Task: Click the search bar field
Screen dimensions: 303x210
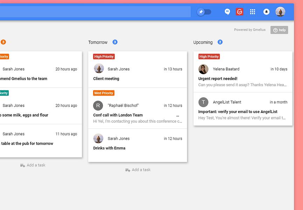Action: pyautogui.click(x=95, y=12)
